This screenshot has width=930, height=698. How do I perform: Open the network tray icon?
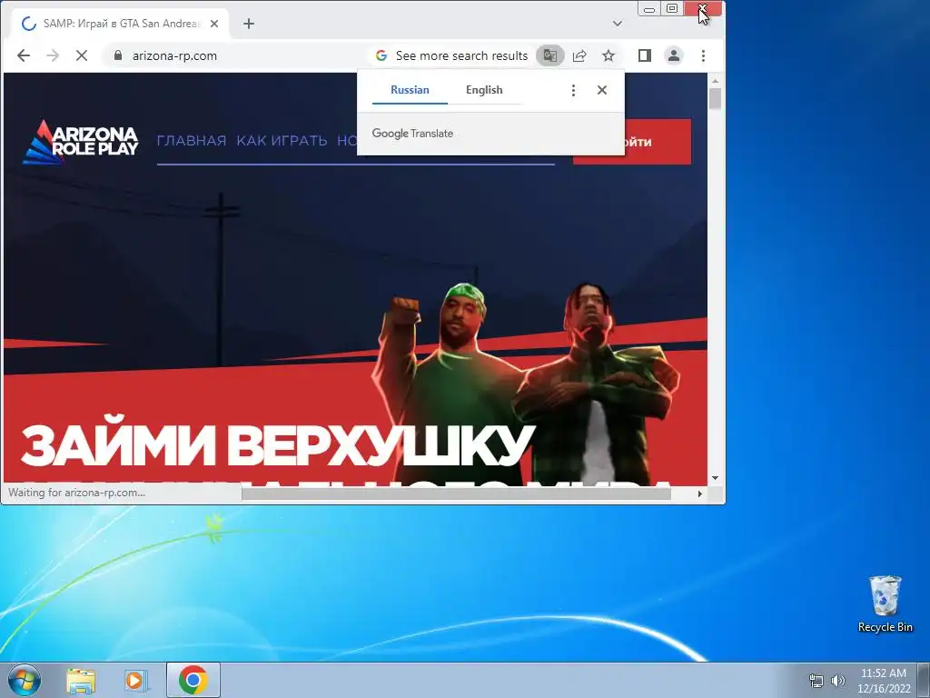816,681
